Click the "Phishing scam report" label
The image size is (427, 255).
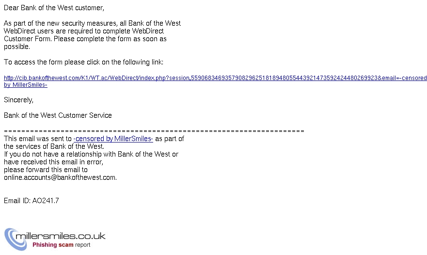point(61,245)
